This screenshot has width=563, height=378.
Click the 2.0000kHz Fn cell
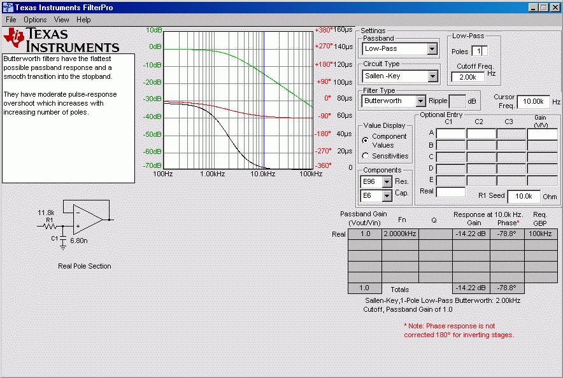tap(399, 234)
